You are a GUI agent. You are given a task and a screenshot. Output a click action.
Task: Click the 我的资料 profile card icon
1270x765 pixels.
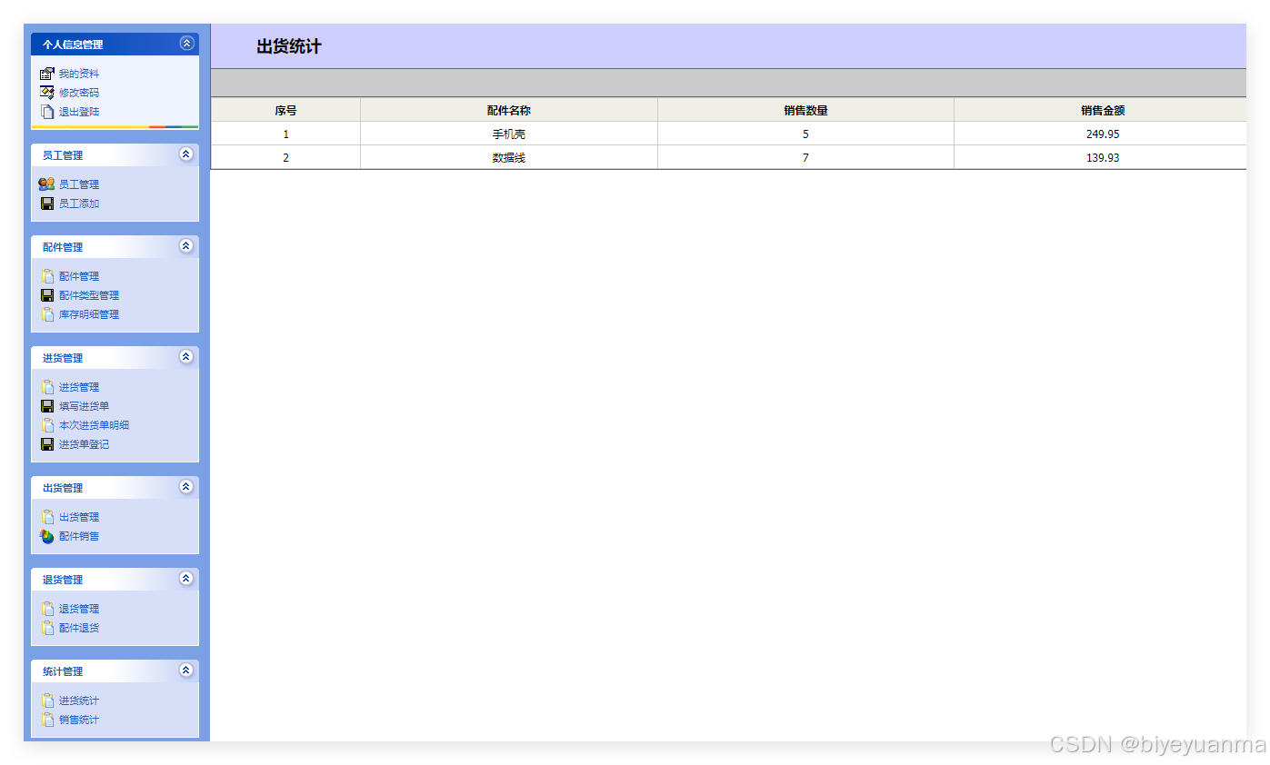click(x=47, y=74)
